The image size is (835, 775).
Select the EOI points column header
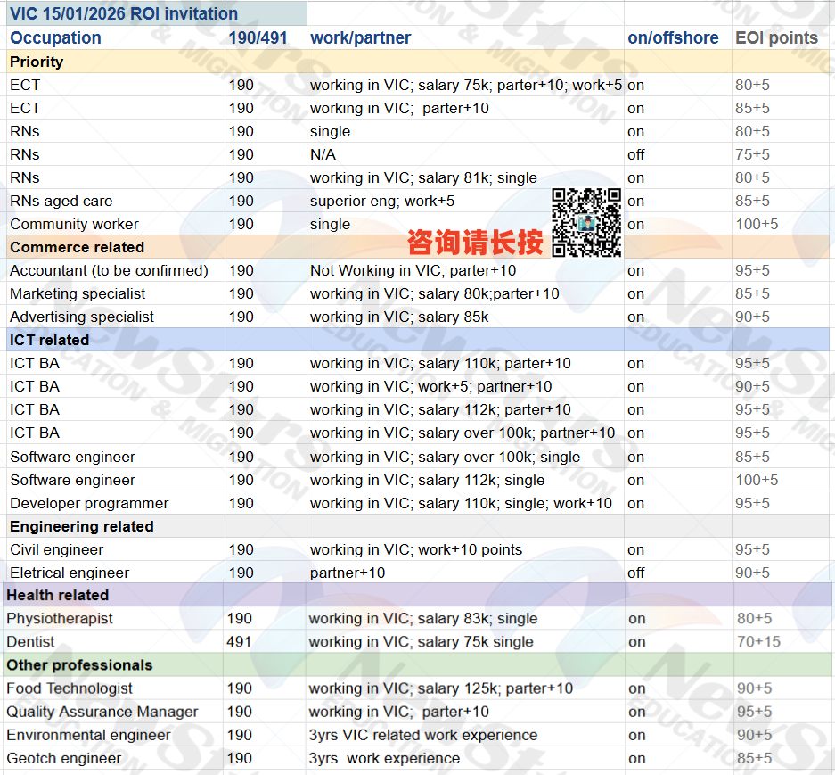coord(776,37)
